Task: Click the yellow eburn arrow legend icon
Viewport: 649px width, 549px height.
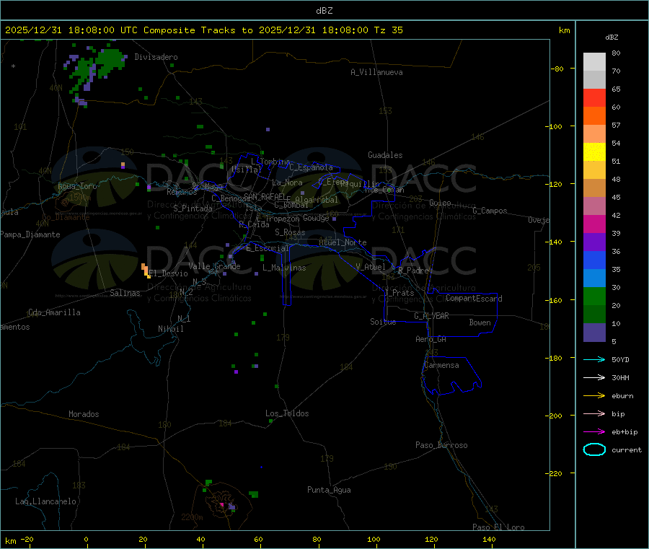Action: pos(594,395)
